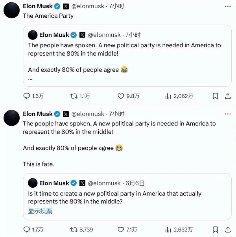
Task: Like the 'This is fate.' tweet
Action: coord(121,229)
